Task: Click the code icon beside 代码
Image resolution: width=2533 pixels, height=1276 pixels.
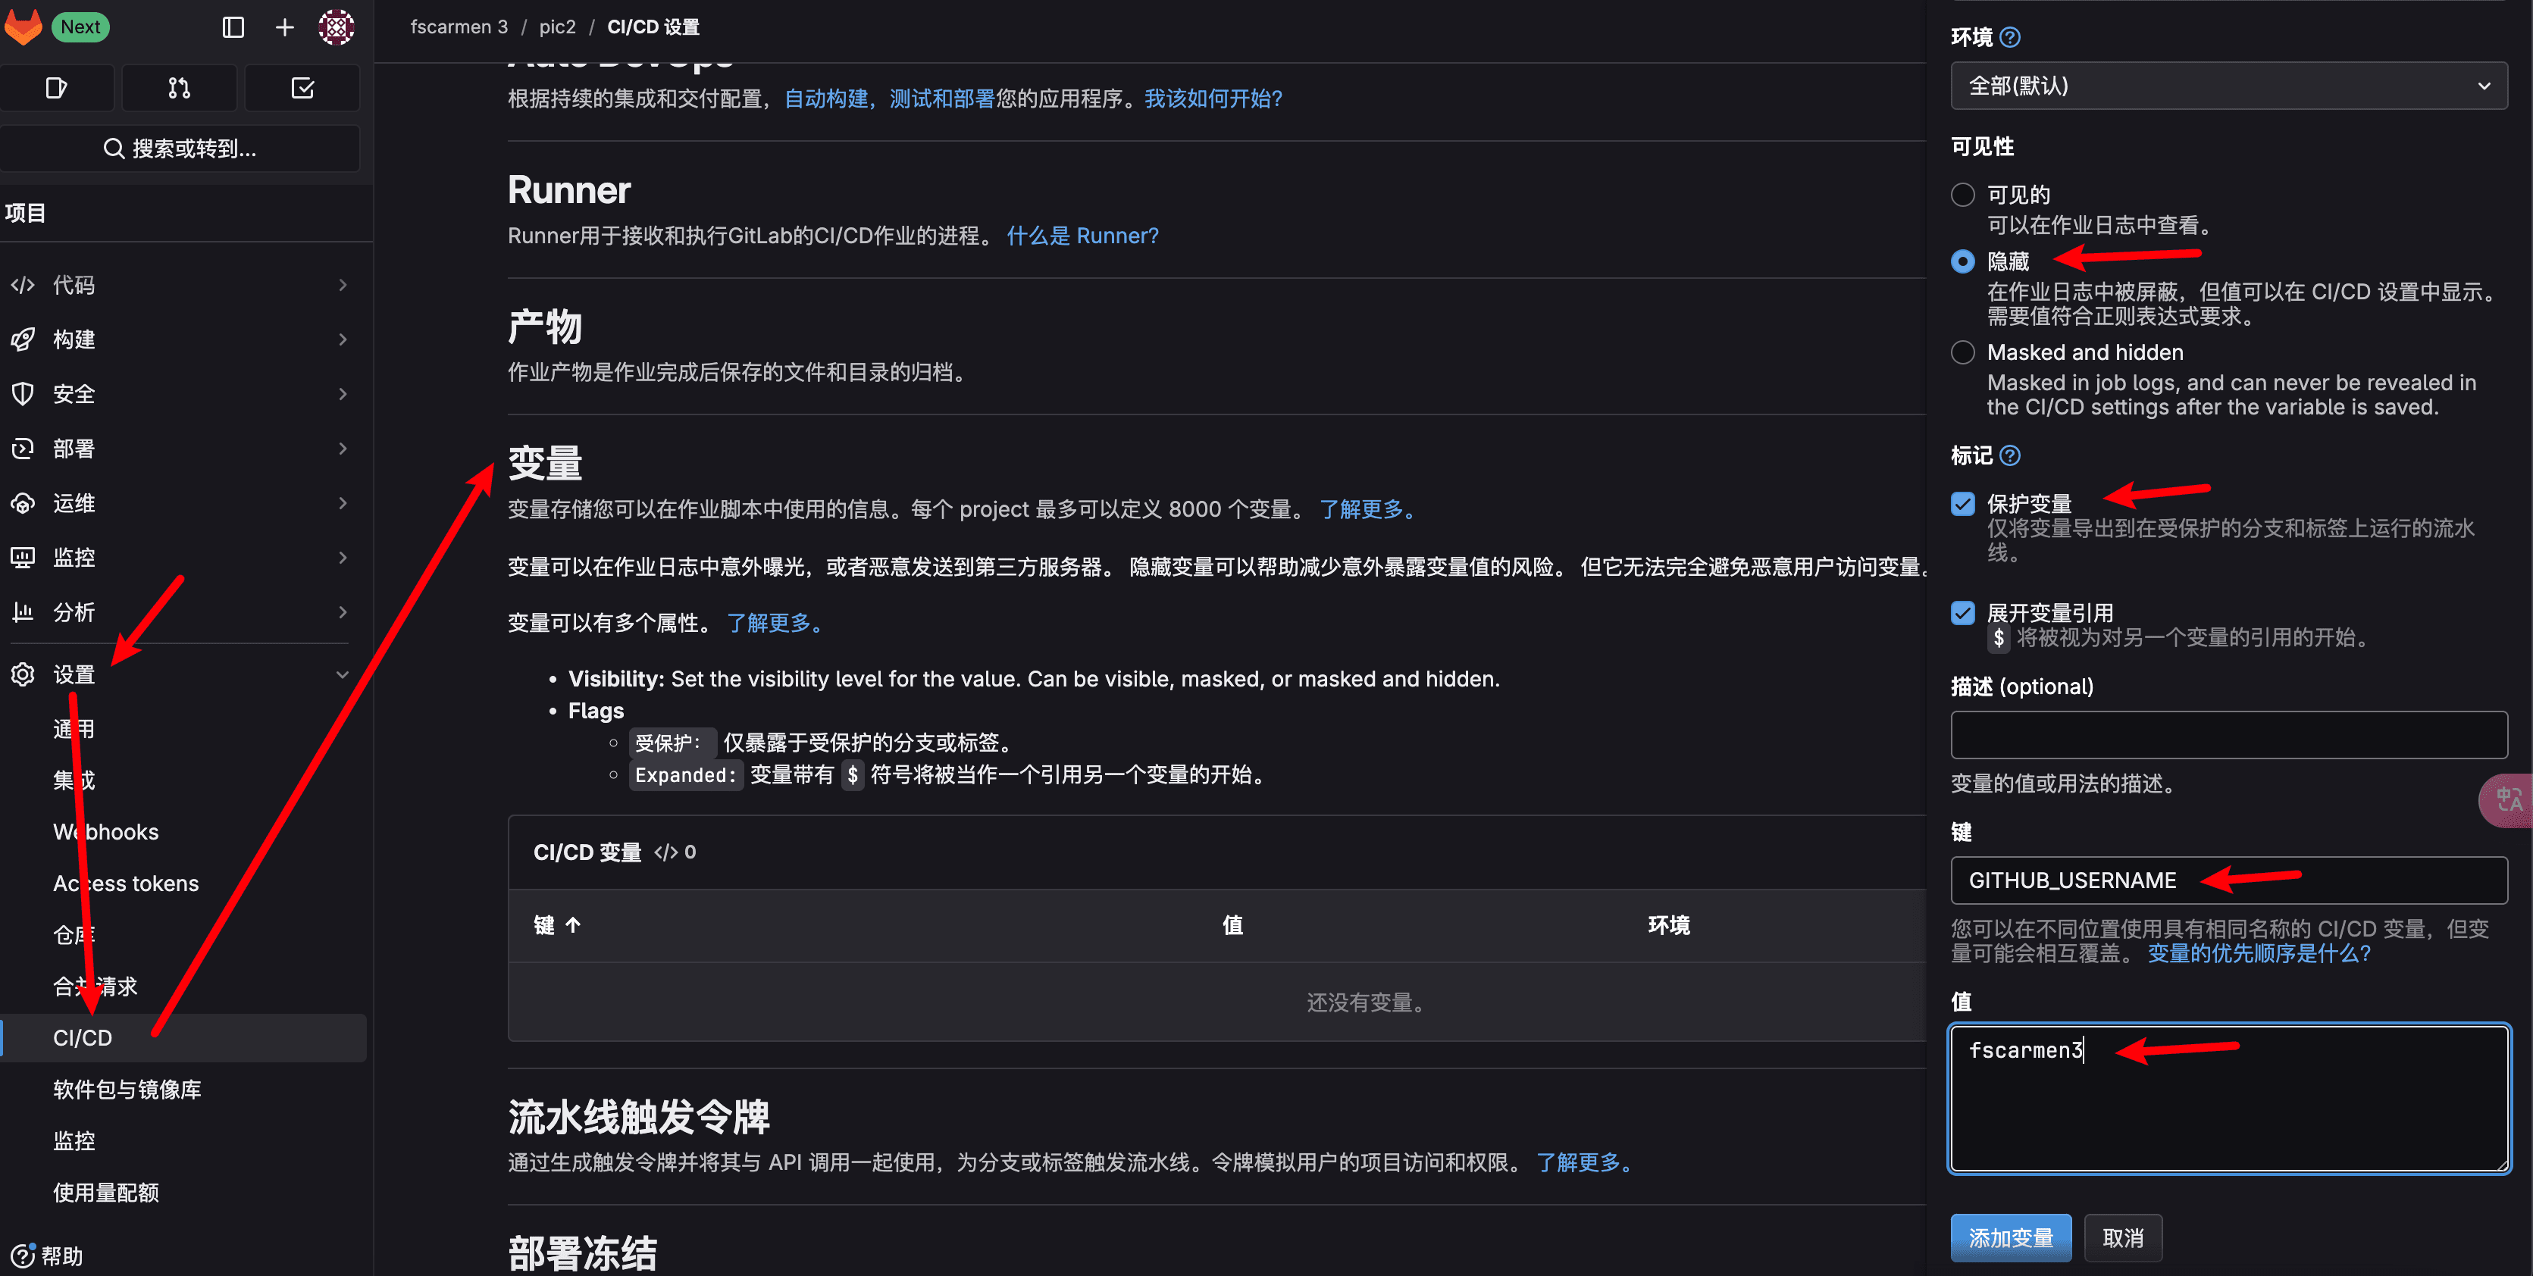Action: (x=23, y=285)
